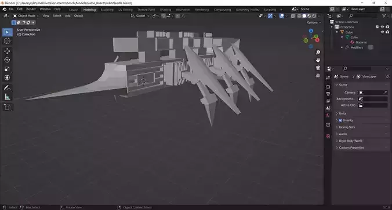This screenshot has width=392, height=210.
Task: Switch to the UV Editing workspace tab
Action: 125,10
